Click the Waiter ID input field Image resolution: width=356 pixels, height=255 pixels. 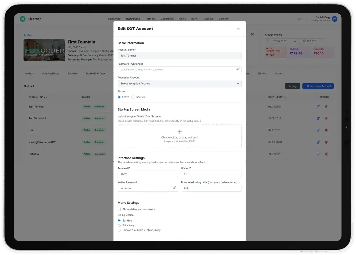point(211,174)
